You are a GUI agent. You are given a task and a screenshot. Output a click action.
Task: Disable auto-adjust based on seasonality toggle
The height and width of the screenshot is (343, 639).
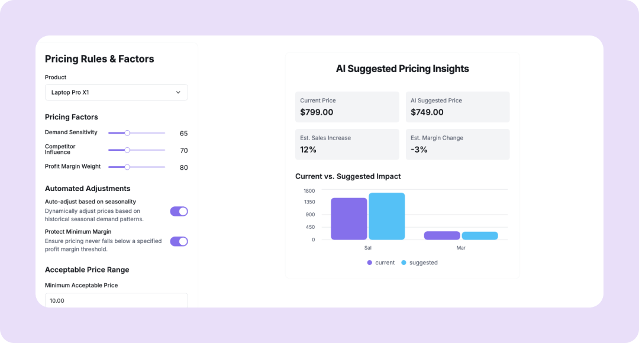click(x=179, y=211)
